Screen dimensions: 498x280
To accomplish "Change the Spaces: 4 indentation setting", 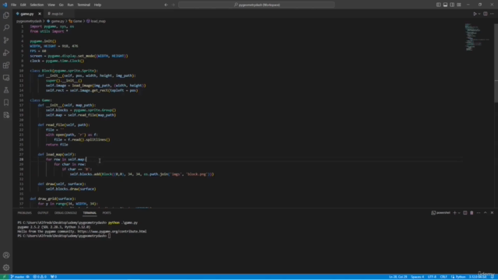I will coord(417,277).
